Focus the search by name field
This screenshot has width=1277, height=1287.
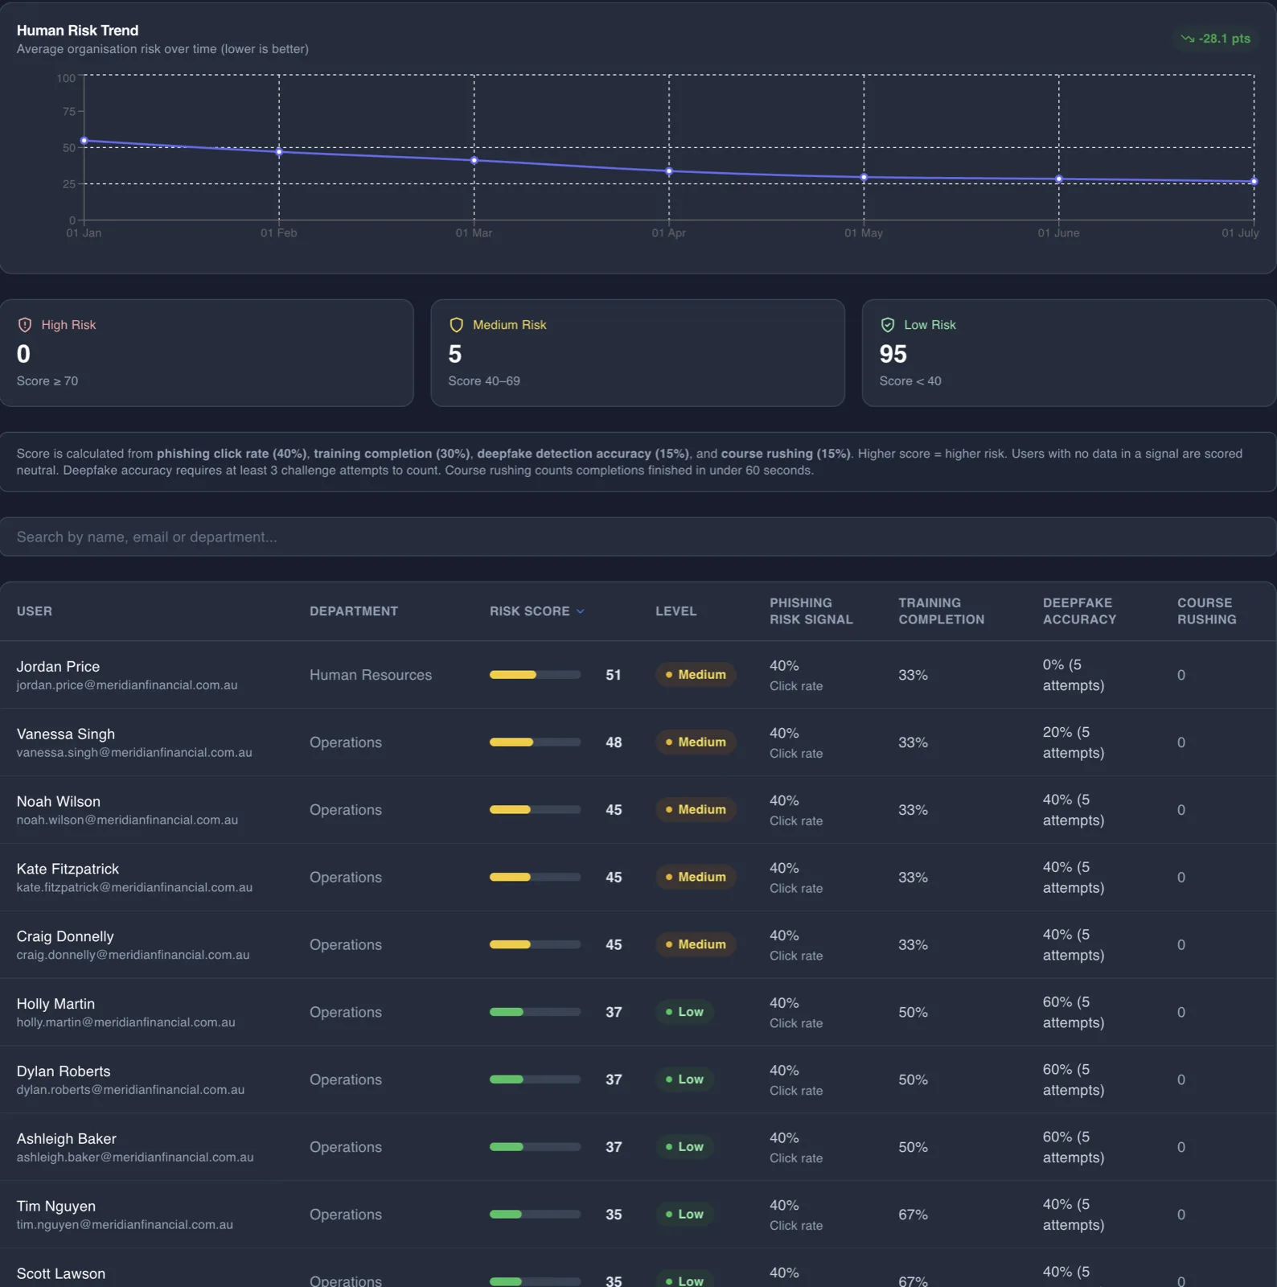(x=638, y=537)
